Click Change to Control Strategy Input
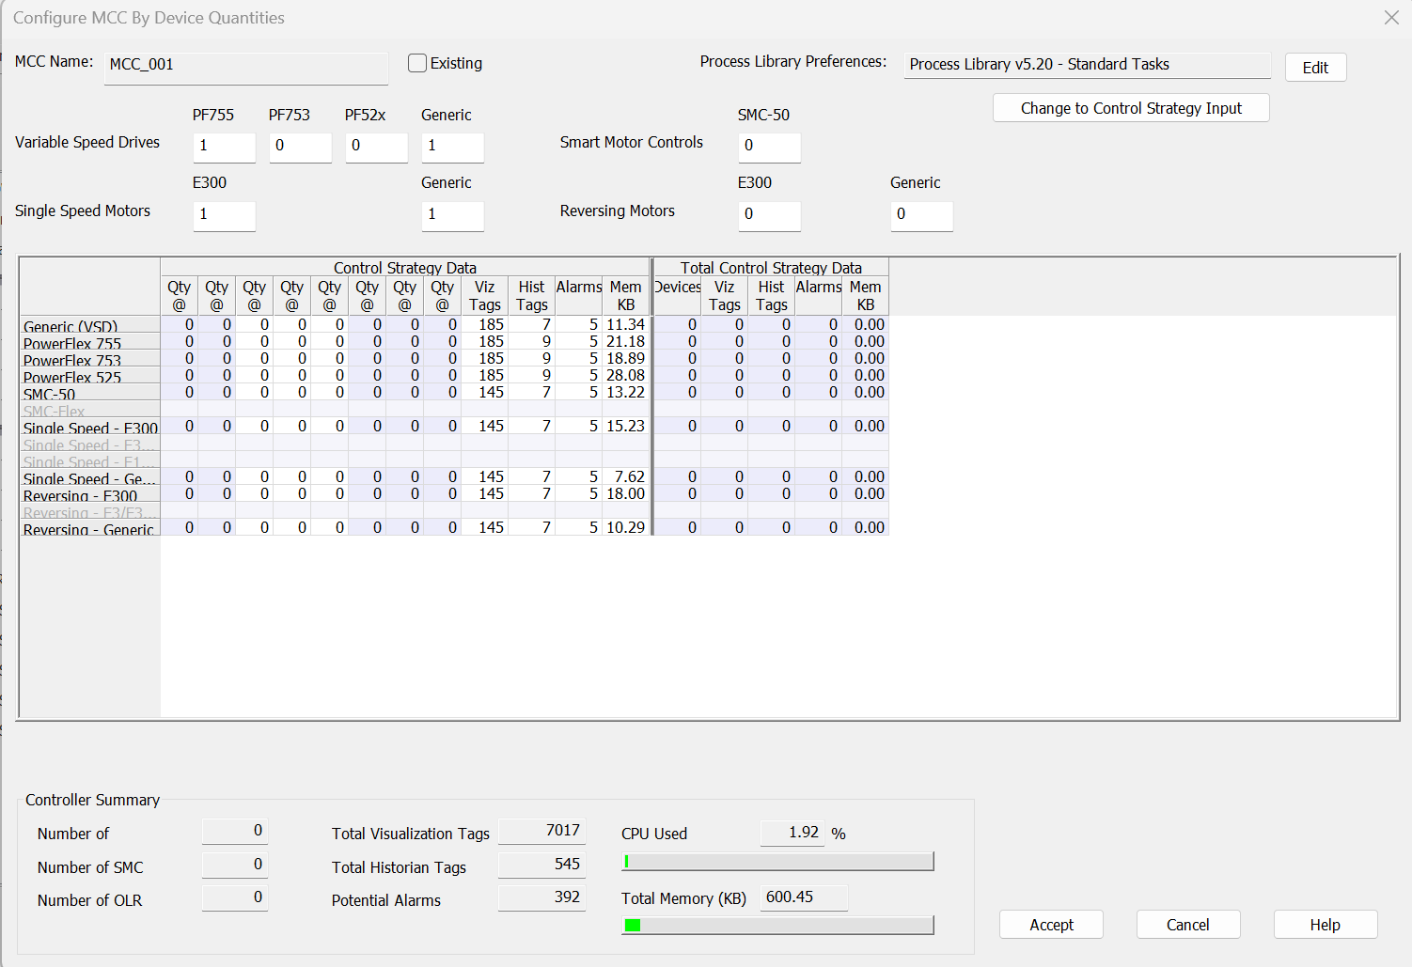1412x967 pixels. pos(1131,108)
